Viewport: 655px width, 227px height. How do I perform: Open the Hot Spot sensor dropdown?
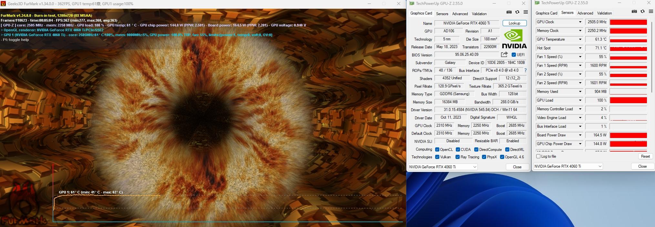point(580,48)
